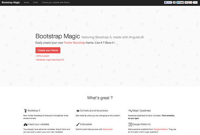Click 'featuring Boostrap 3, made with AngularJS' subtitle
200x135 pixels.
pyautogui.click(x=113, y=37)
